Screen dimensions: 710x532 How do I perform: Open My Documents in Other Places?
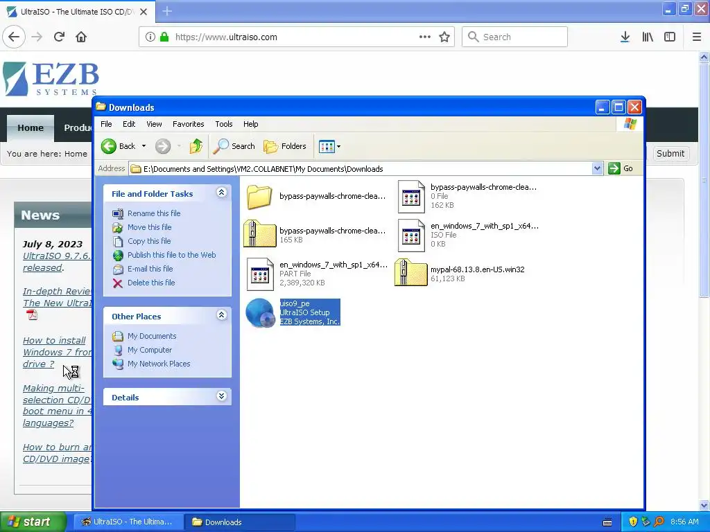pyautogui.click(x=152, y=336)
